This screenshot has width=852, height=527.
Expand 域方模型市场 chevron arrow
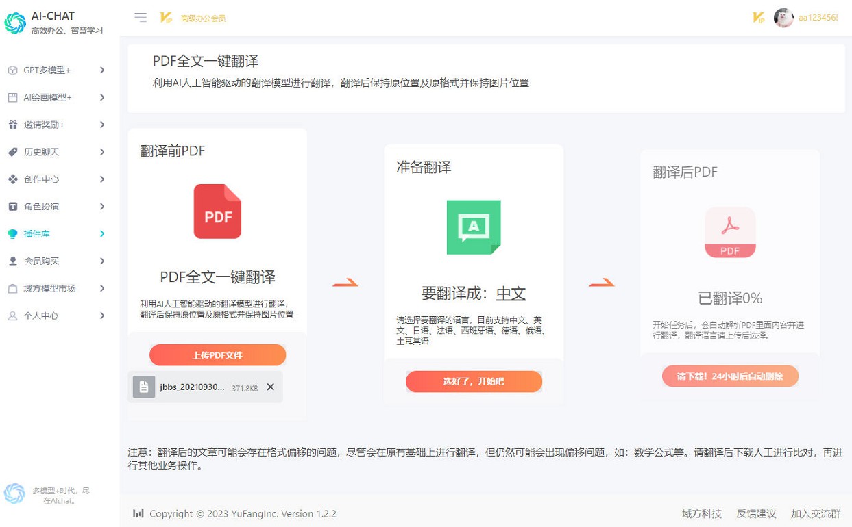(102, 288)
